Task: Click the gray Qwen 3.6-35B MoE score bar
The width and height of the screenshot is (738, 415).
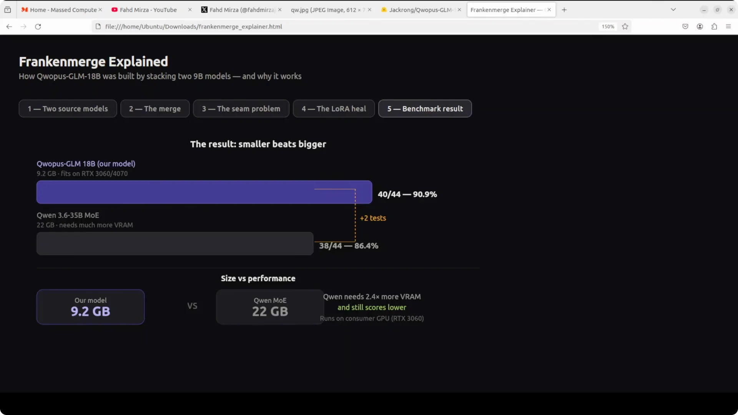Action: (175, 243)
